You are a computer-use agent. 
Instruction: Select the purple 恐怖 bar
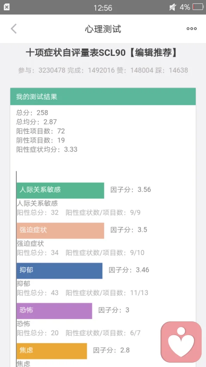54,311
